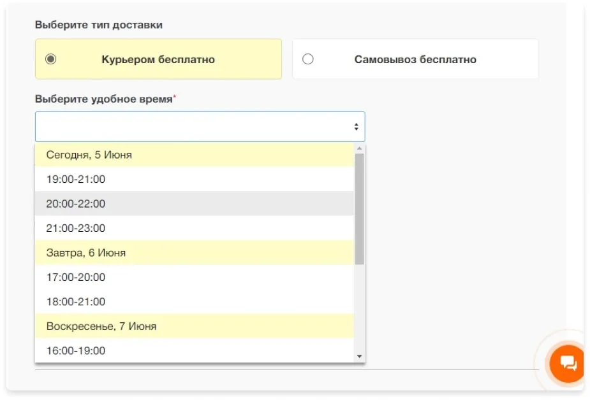Choose the Самовывоз бесплатно delivery card
This screenshot has height=400, width=590.
tap(415, 59)
